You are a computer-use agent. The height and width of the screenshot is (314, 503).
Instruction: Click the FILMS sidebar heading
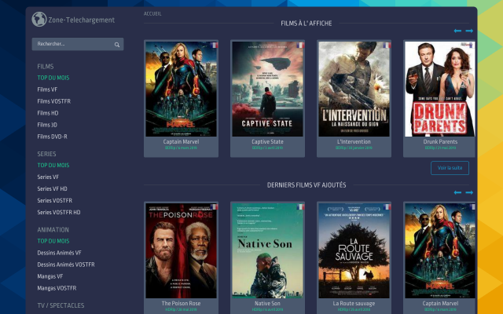[46, 66]
